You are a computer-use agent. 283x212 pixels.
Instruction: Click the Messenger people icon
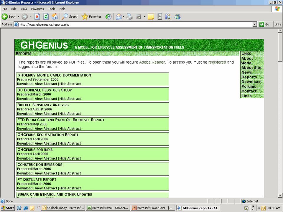177,17
